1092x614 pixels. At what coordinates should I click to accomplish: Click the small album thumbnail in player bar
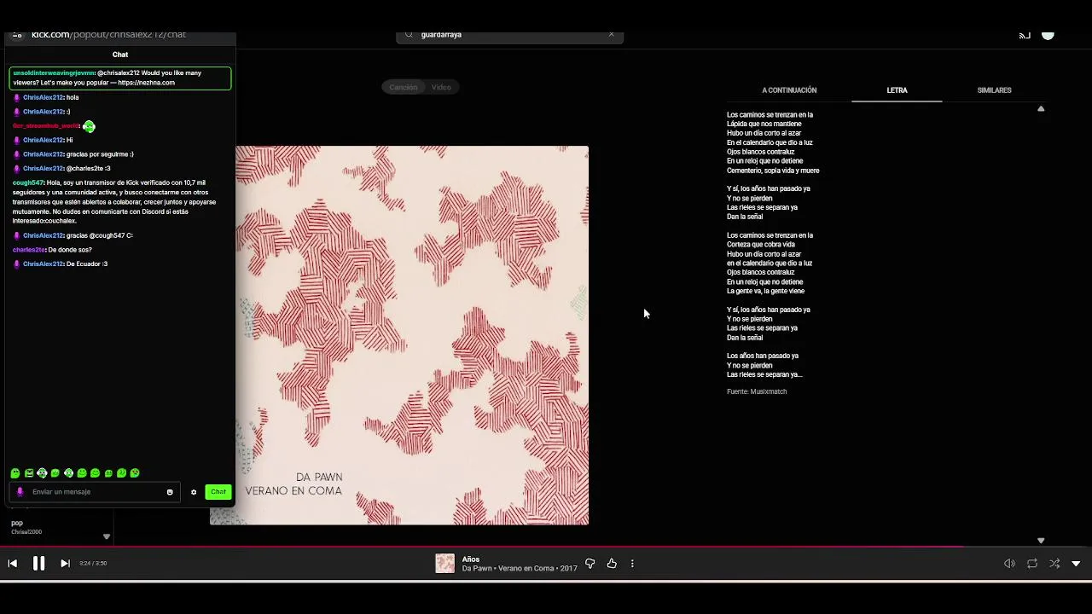[445, 564]
